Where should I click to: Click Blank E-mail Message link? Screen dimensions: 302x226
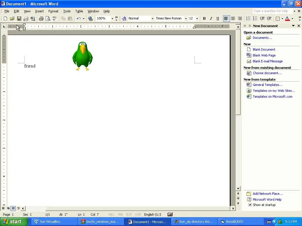[x=267, y=61]
